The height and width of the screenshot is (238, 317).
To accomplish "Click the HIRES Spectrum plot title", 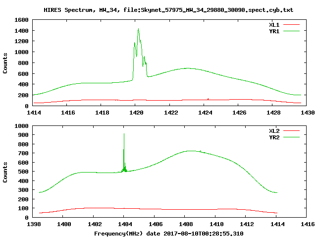I will [x=168, y=10].
